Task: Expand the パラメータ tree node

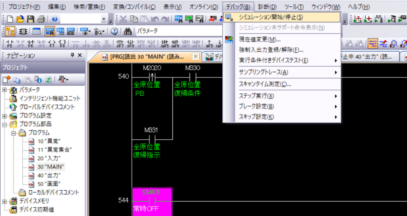Action: (5, 90)
